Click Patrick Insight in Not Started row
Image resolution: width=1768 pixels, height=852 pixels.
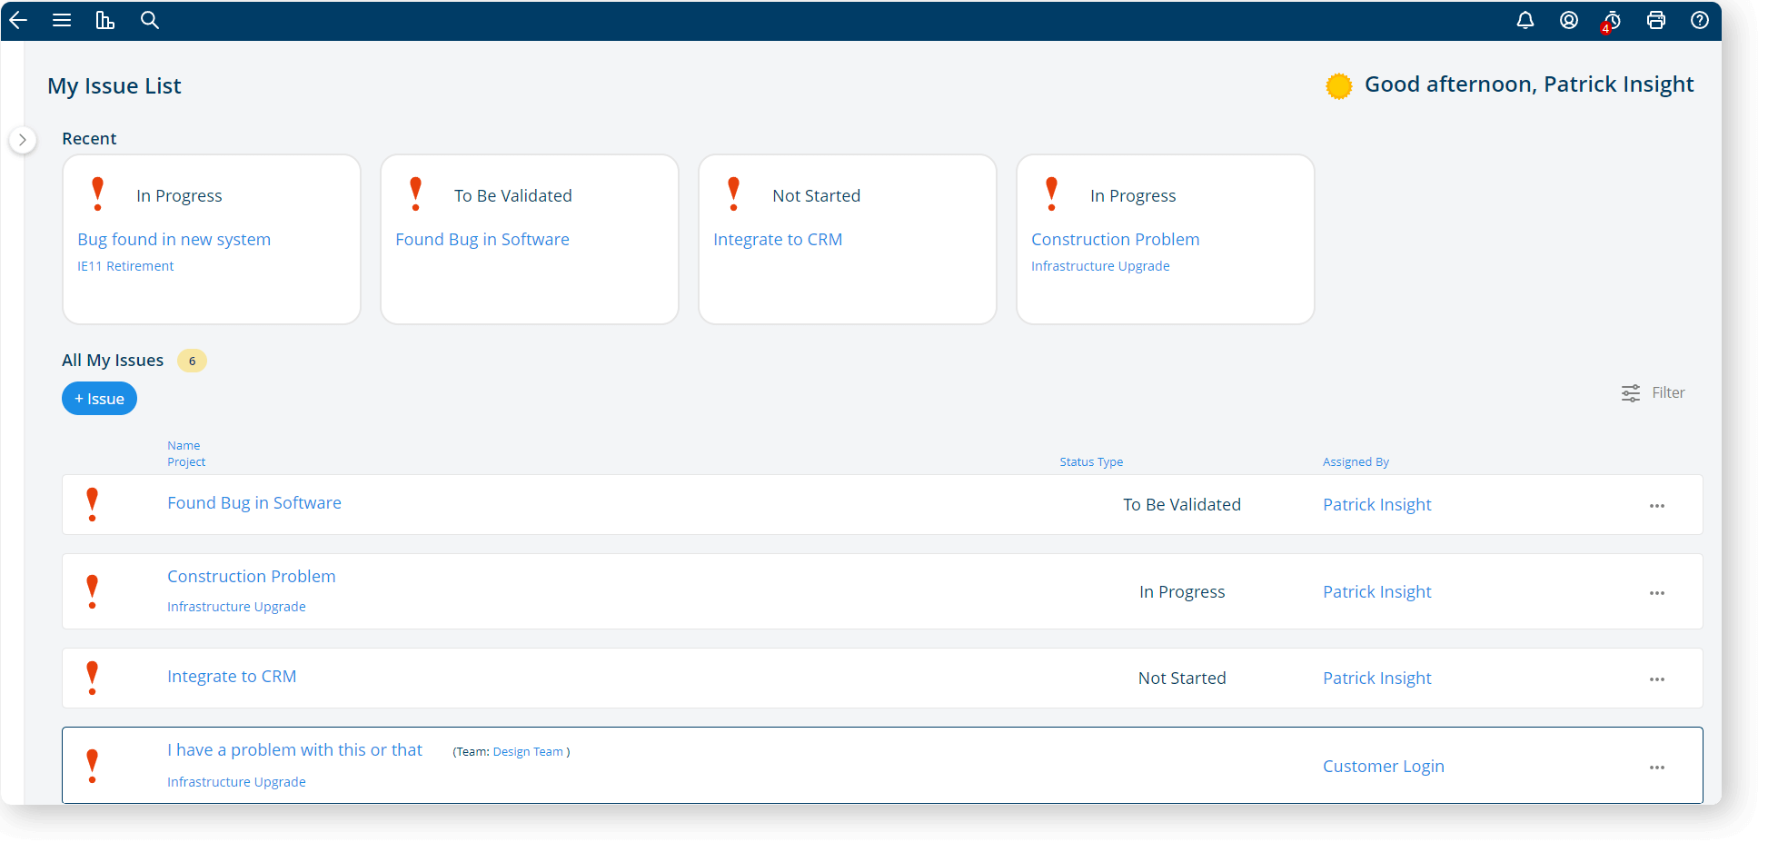click(x=1377, y=679)
